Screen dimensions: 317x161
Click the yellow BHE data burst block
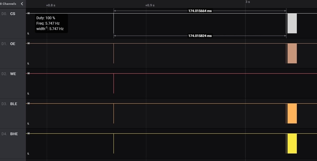(x=292, y=144)
